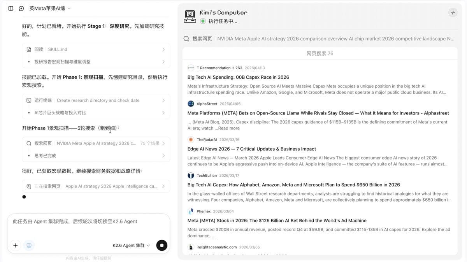Open the 正在搜索网页 Apple AI strategy step

point(96,186)
